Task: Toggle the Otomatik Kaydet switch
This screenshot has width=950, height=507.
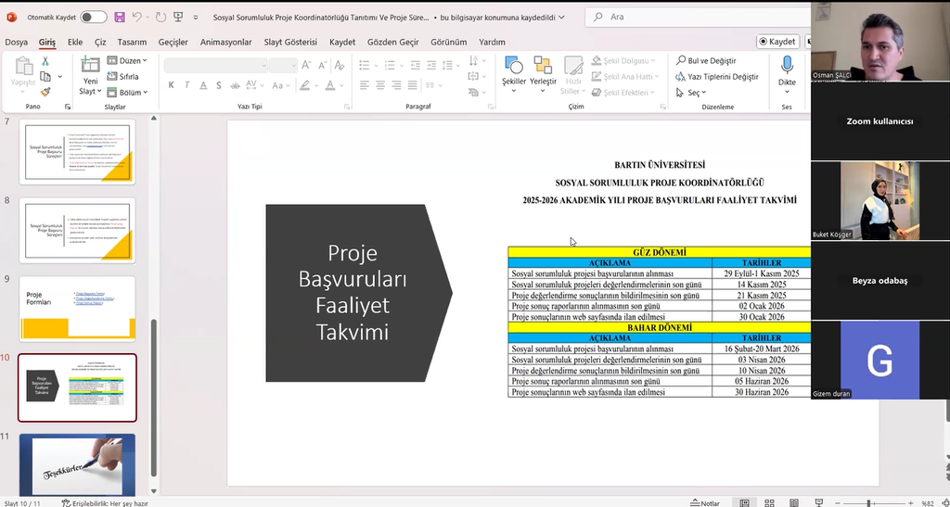Action: (x=93, y=17)
